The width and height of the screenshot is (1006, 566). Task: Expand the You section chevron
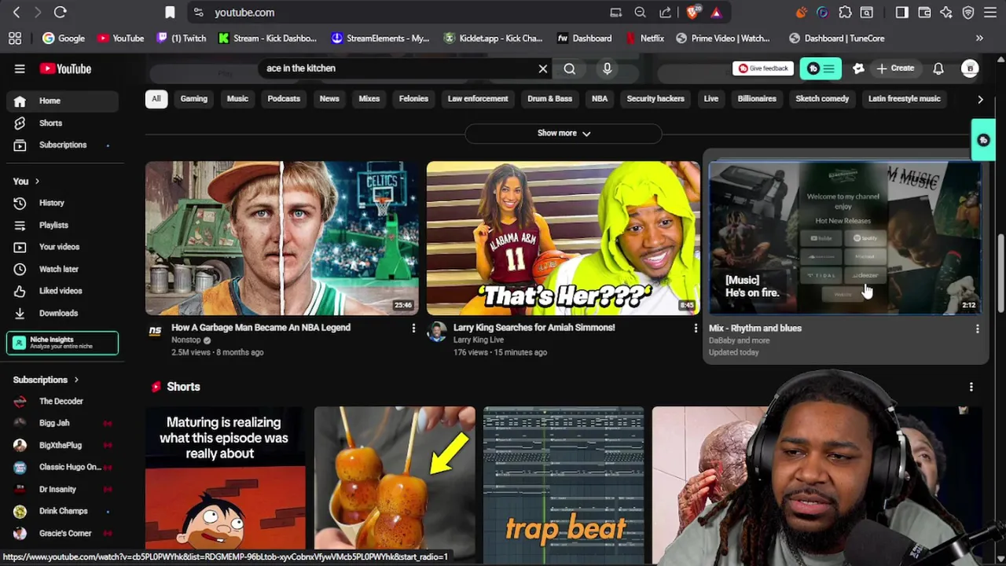37,182
